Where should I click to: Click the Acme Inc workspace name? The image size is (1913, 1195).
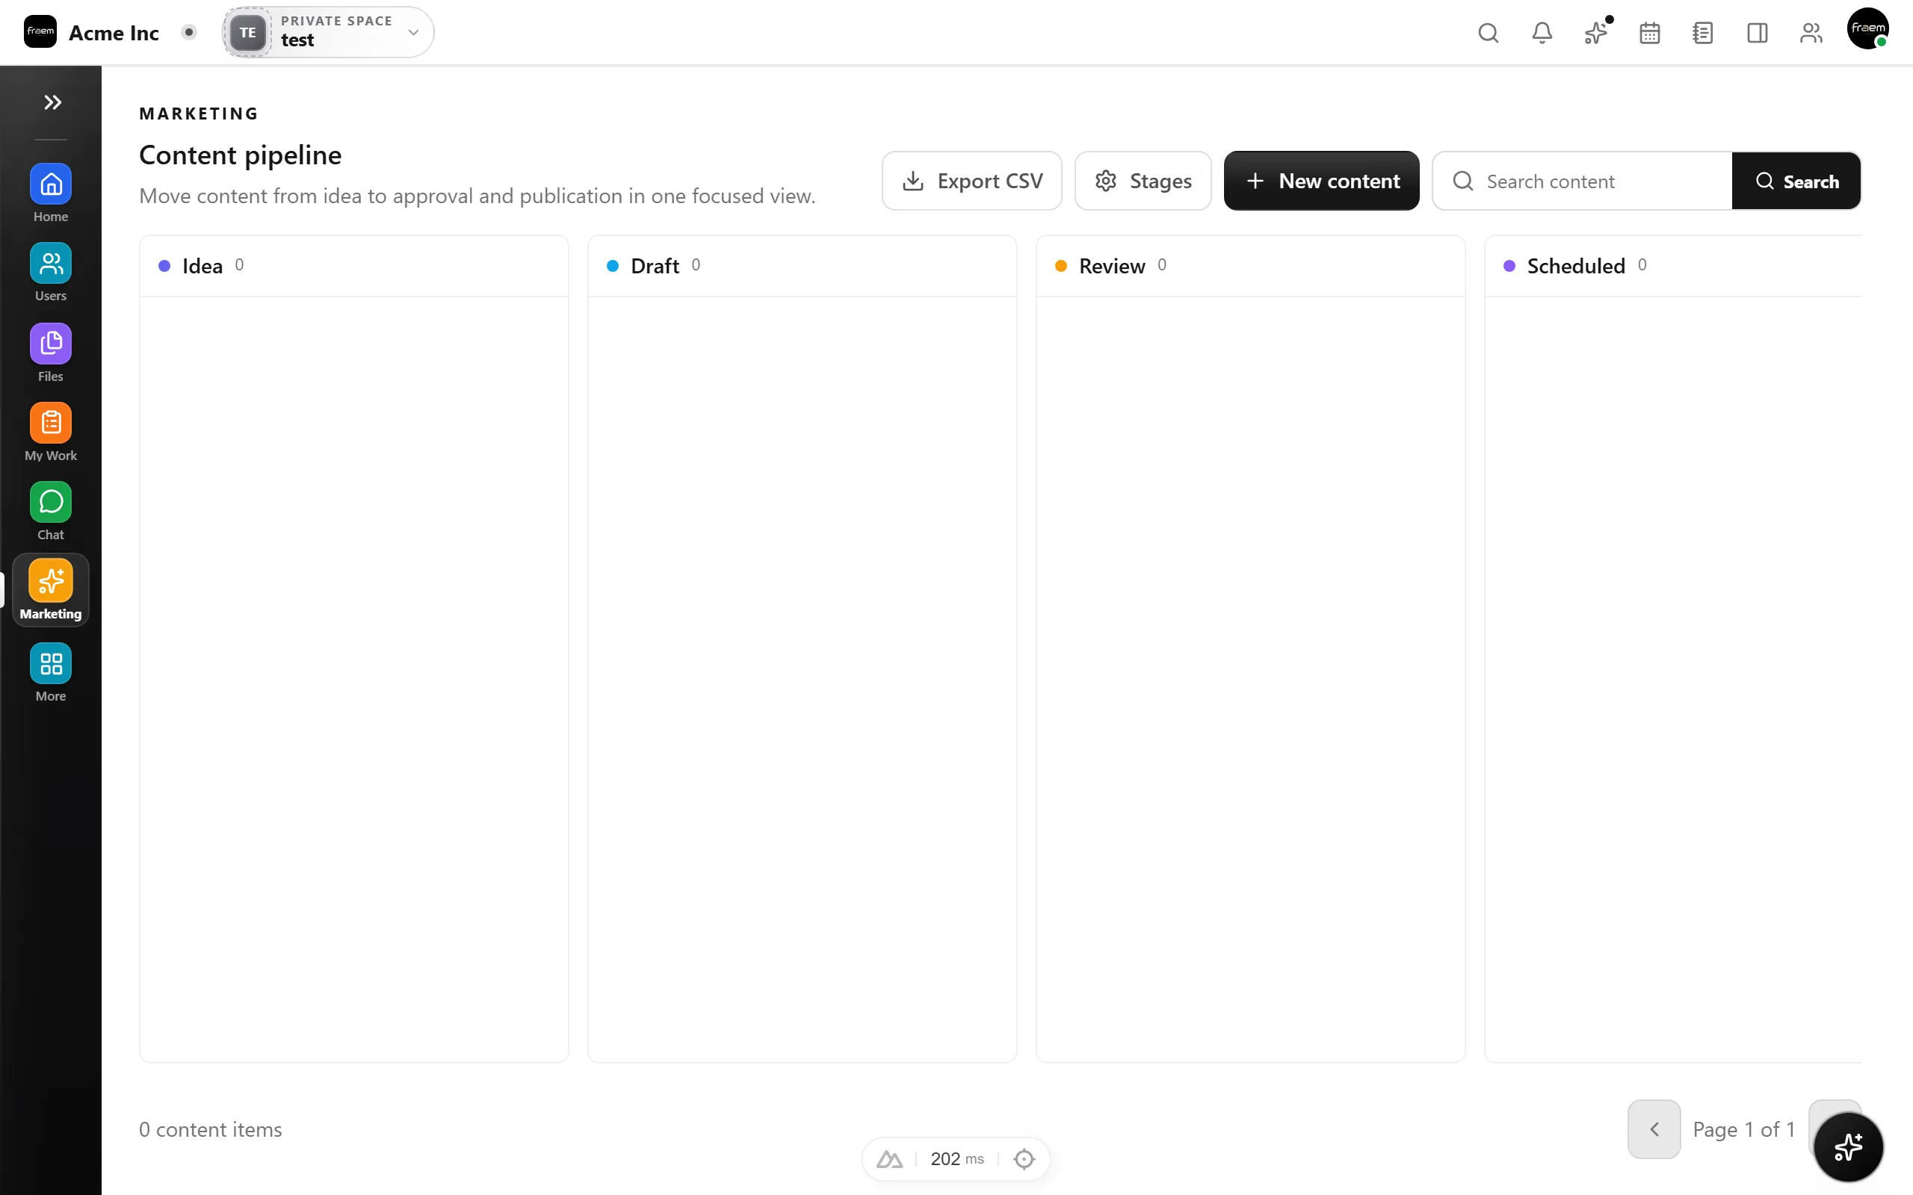tap(114, 32)
